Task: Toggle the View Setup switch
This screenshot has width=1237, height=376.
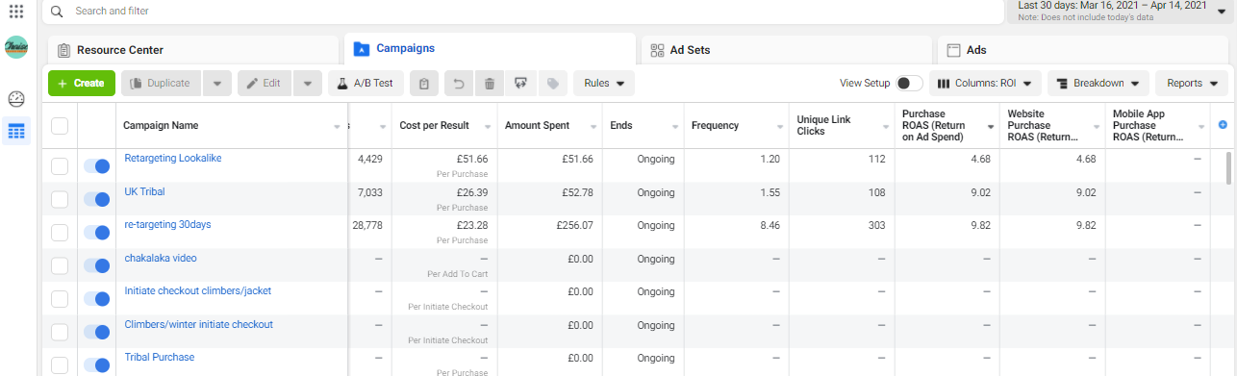Action: pyautogui.click(x=909, y=84)
